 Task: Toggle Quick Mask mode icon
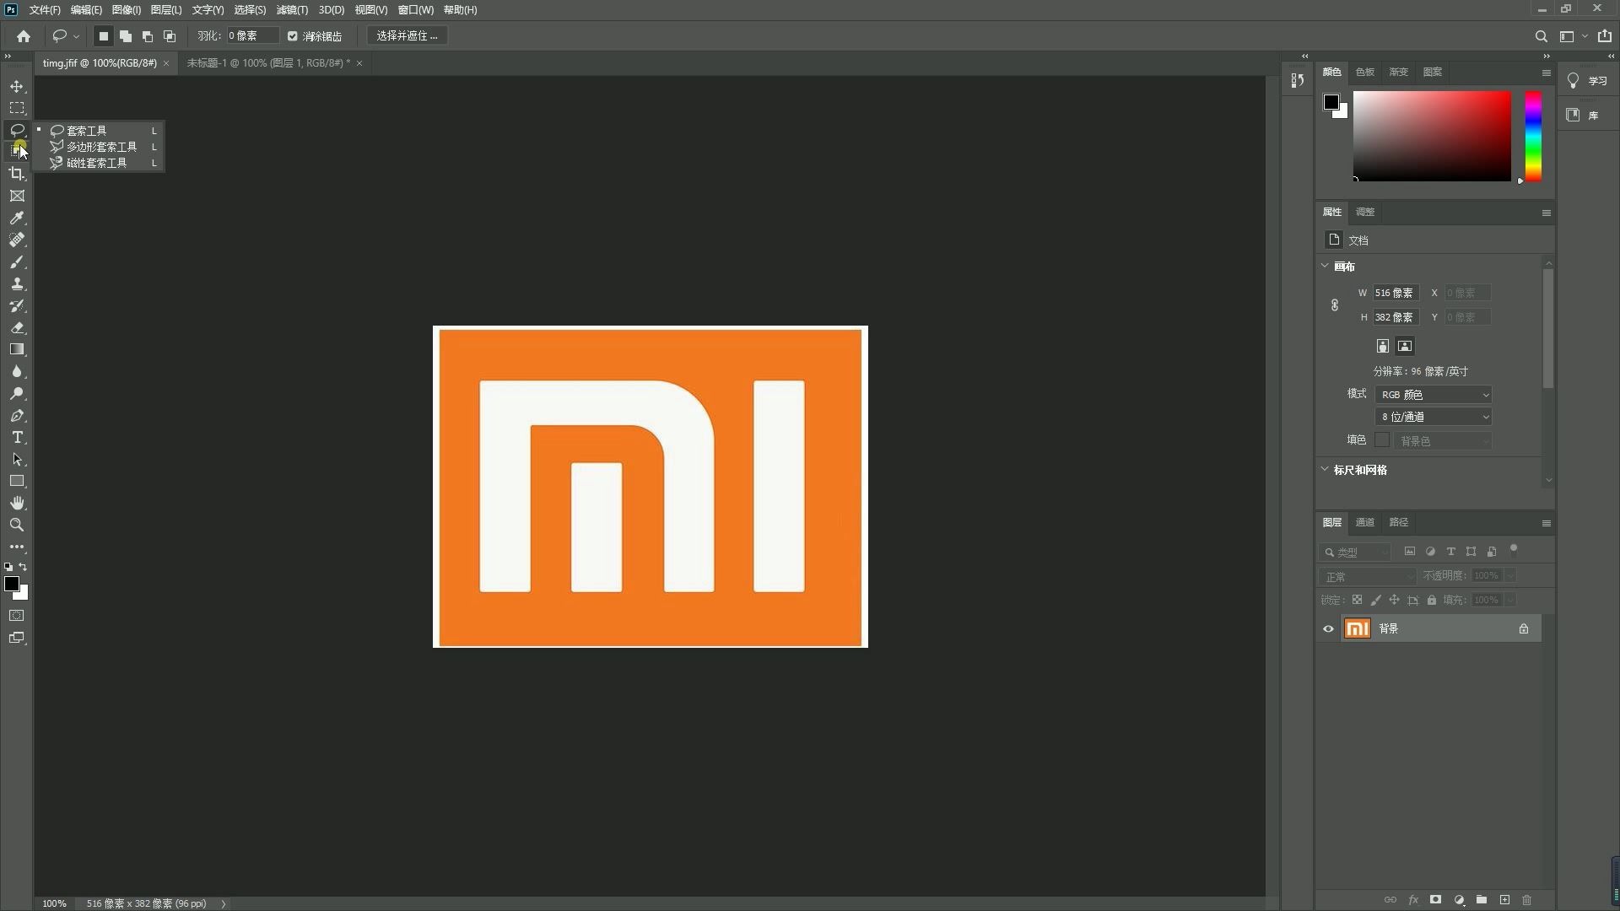pyautogui.click(x=17, y=616)
